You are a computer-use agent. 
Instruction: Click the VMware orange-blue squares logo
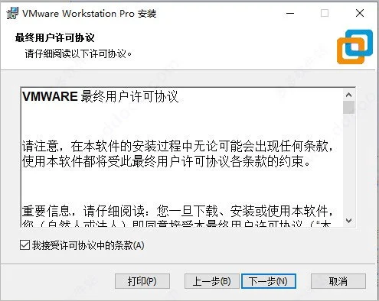354,47
